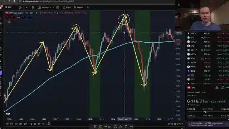Screen dimensions: 229x129
Task: Select the highlighted drawing tool in left sidebar
Action: click(x=1, y=73)
